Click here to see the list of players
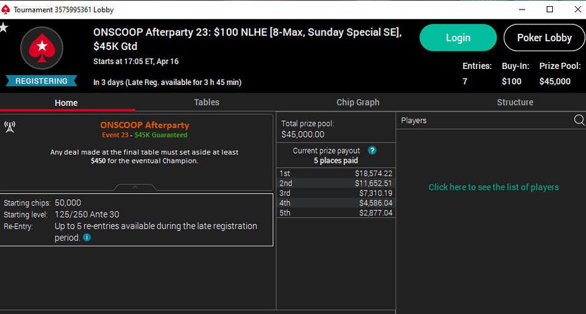 494,187
